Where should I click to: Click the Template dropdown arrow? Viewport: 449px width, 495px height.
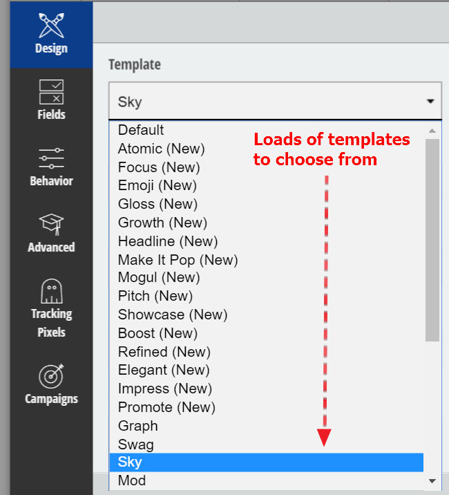coord(430,102)
